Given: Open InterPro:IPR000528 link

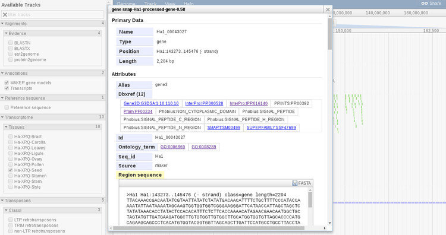Looking at the screenshot, I should click(204, 104).
